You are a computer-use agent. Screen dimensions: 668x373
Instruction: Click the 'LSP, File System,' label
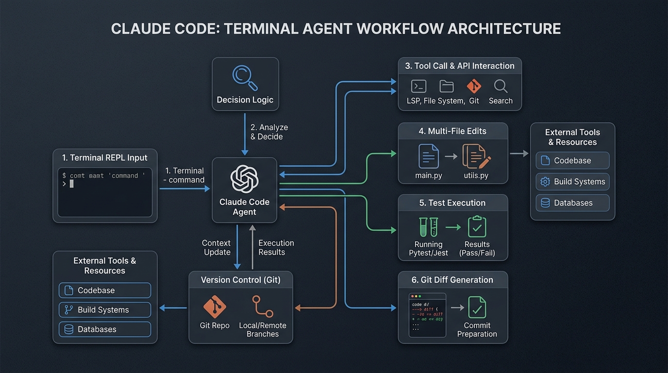tap(435, 101)
